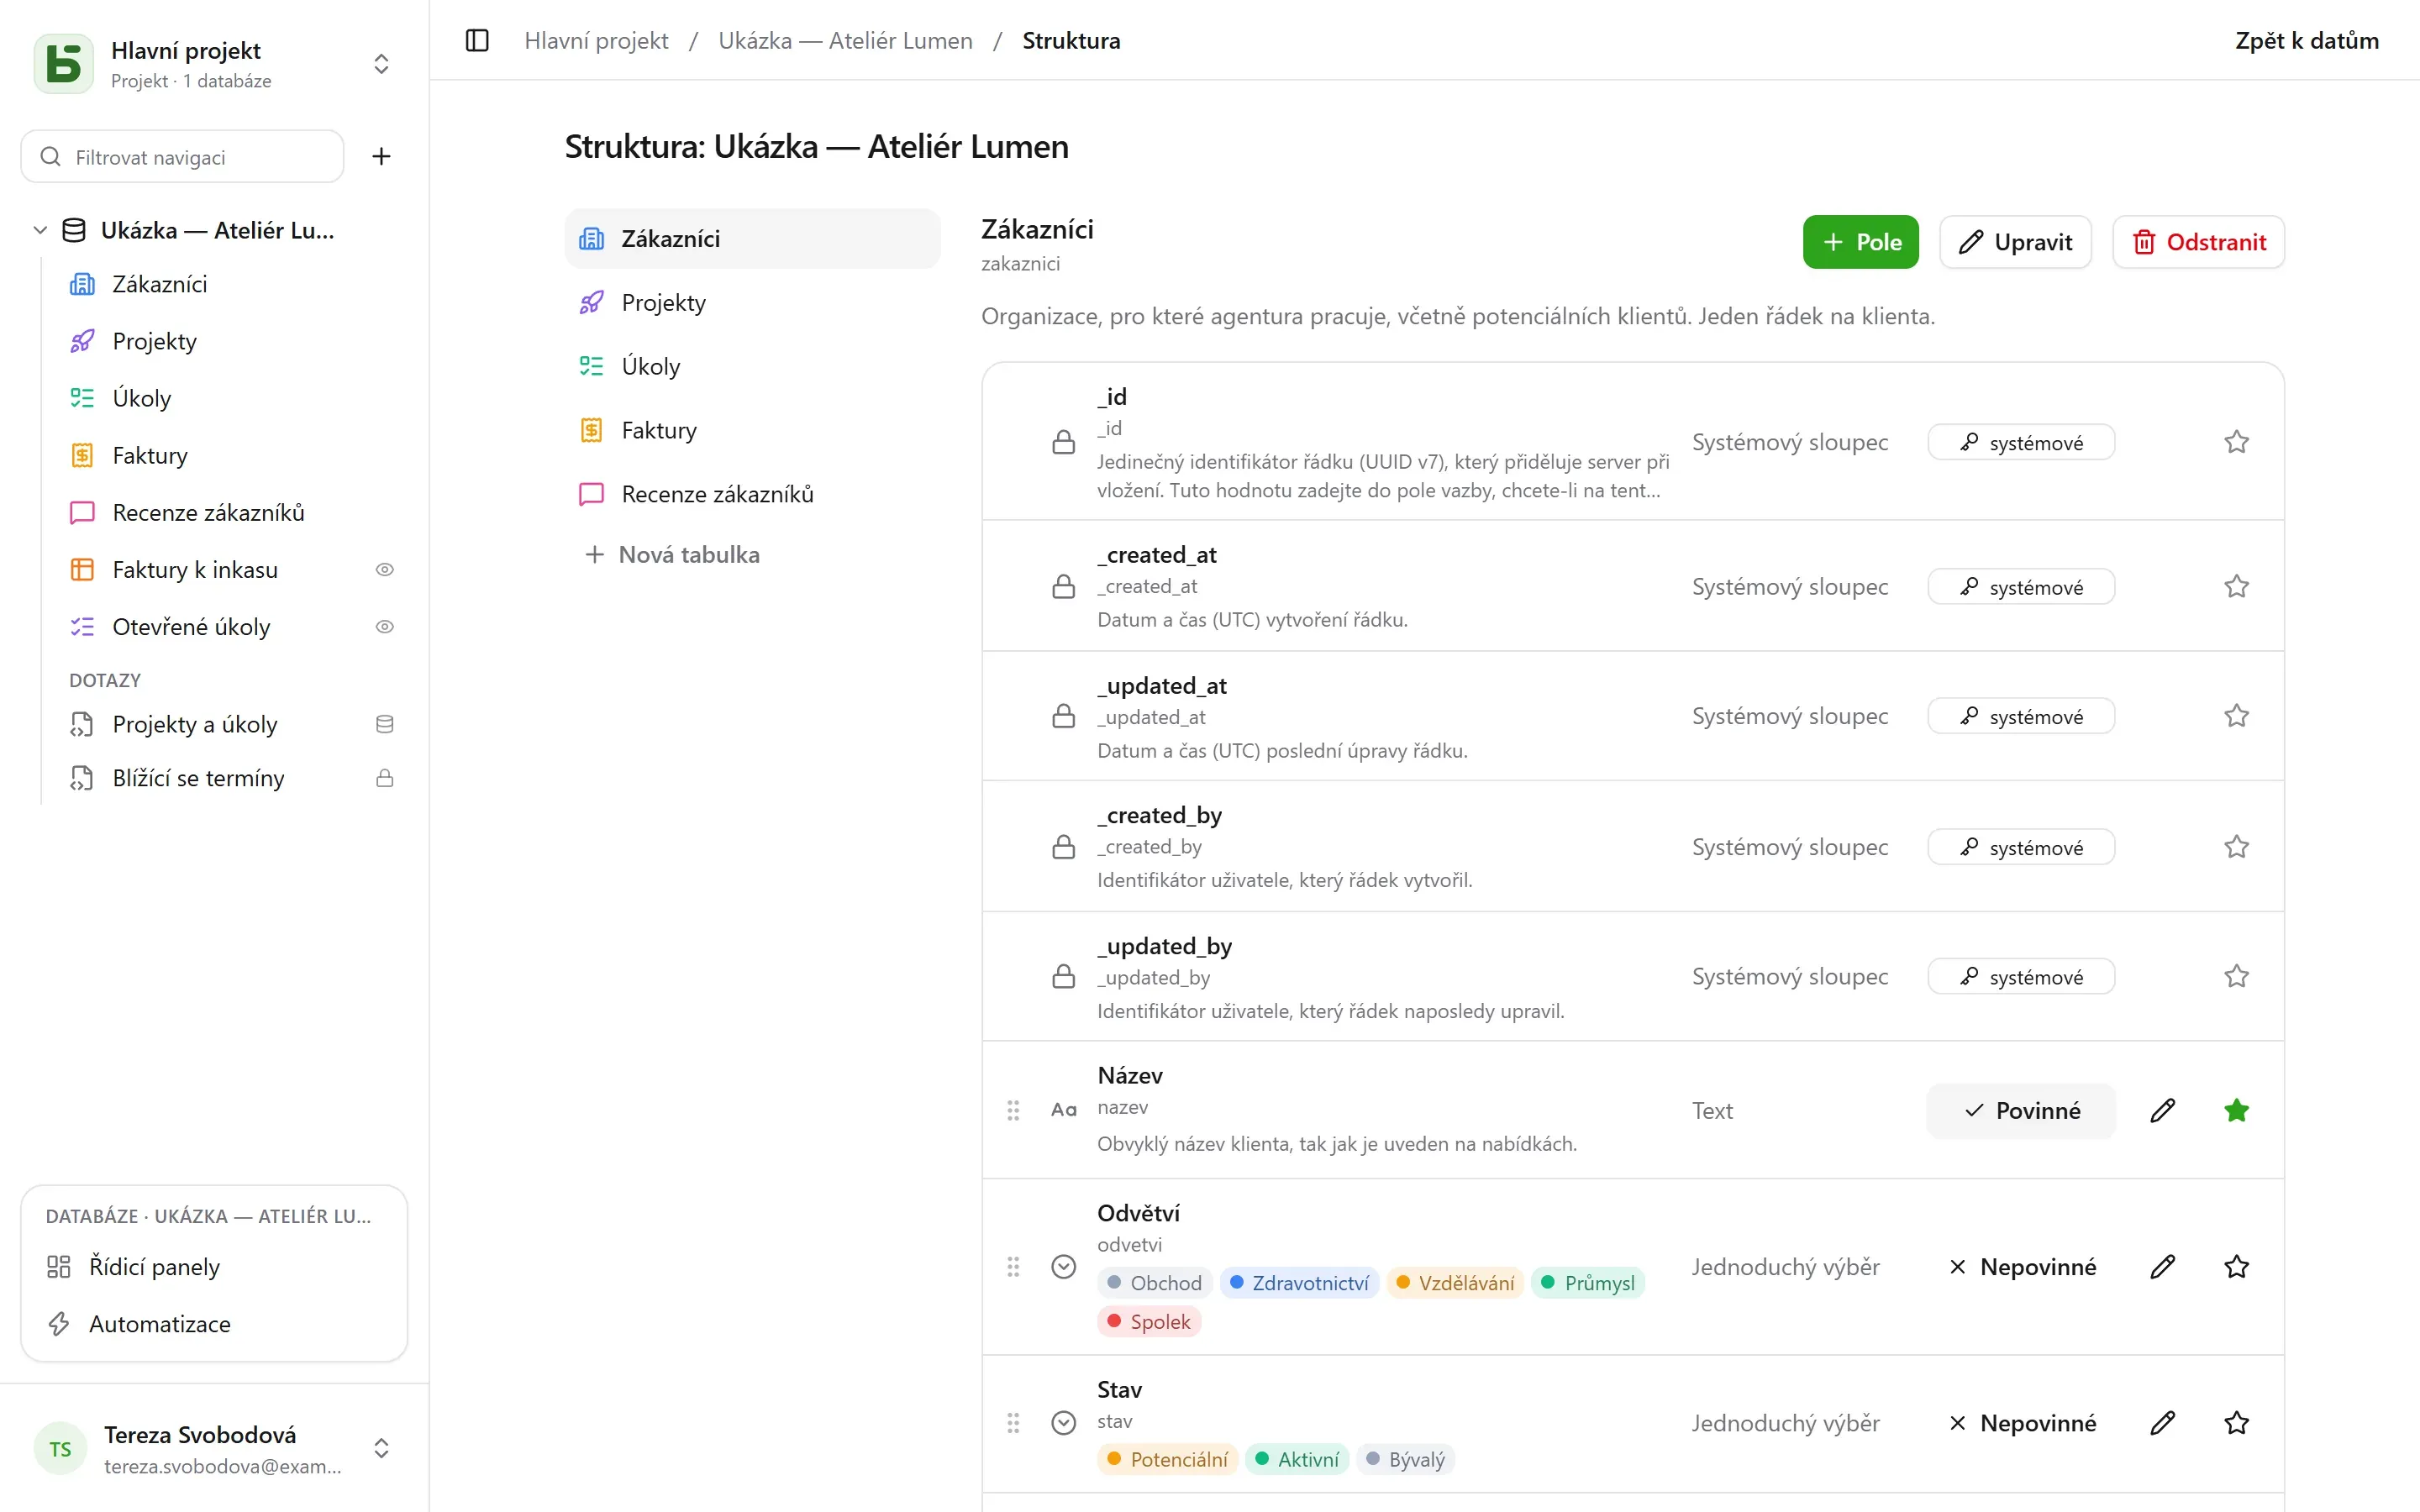
Task: Click the Upravit button
Action: [x=2015, y=242]
